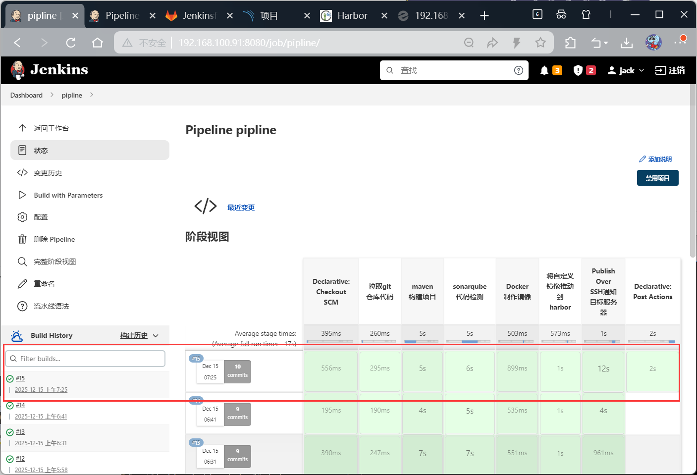The image size is (697, 475).
Task: Expand the 构建历史 chevron dropdown
Action: (x=156, y=336)
